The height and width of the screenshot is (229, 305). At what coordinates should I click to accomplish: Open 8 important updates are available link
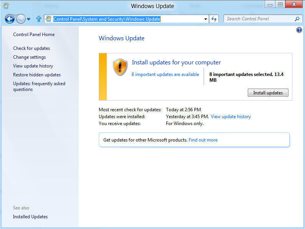click(x=165, y=74)
